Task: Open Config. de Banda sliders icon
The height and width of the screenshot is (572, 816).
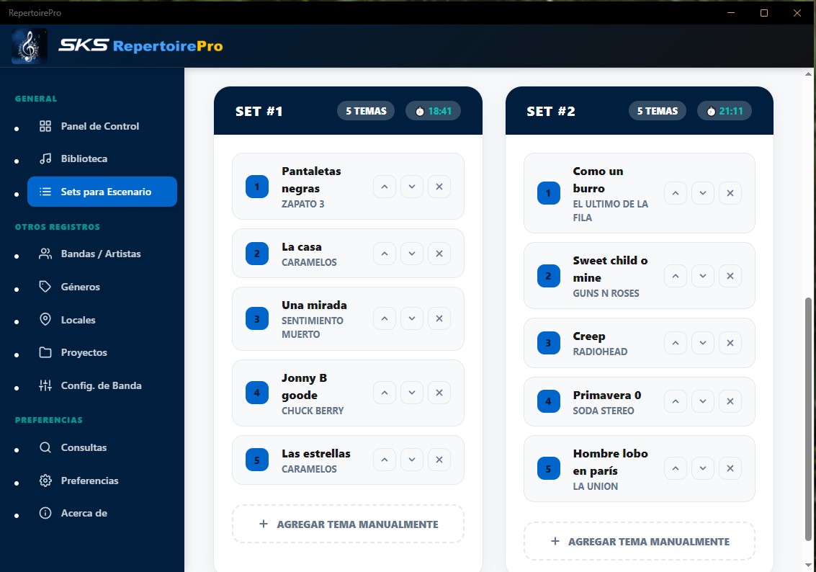Action: (x=45, y=385)
